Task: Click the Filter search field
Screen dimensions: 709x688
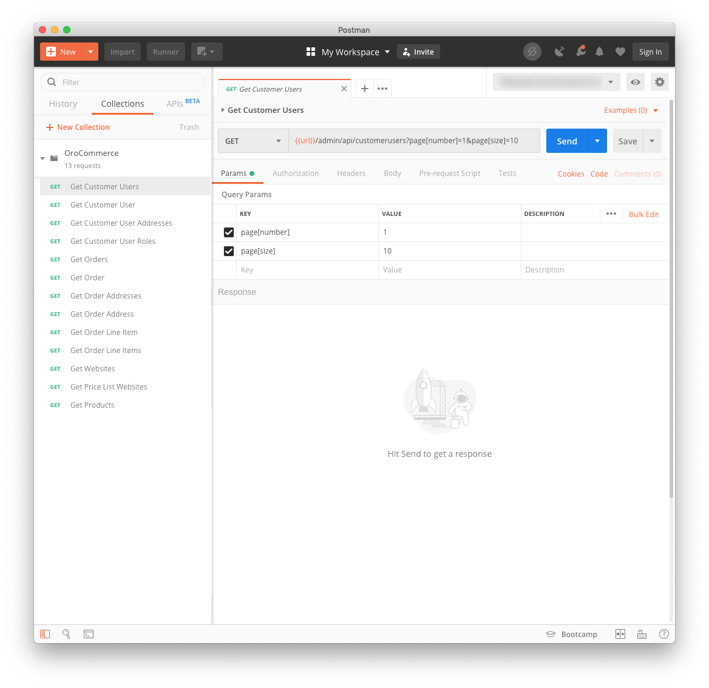Action: 123,82
